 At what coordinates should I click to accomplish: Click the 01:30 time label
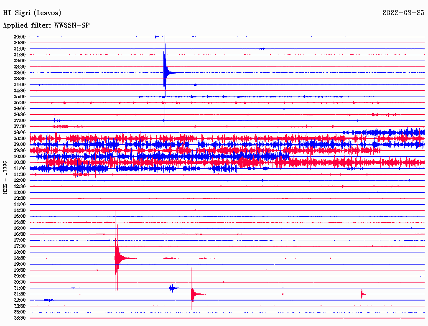point(20,55)
